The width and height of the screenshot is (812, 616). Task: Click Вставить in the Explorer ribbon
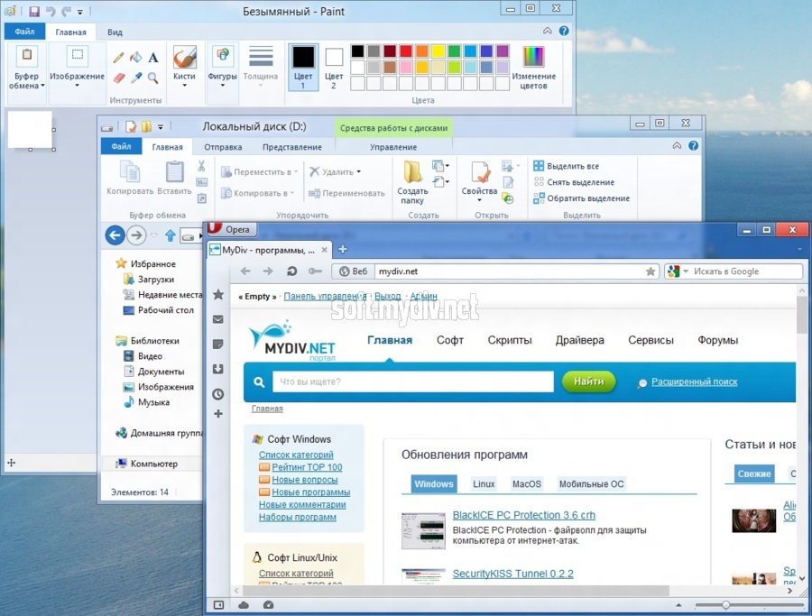point(174,178)
